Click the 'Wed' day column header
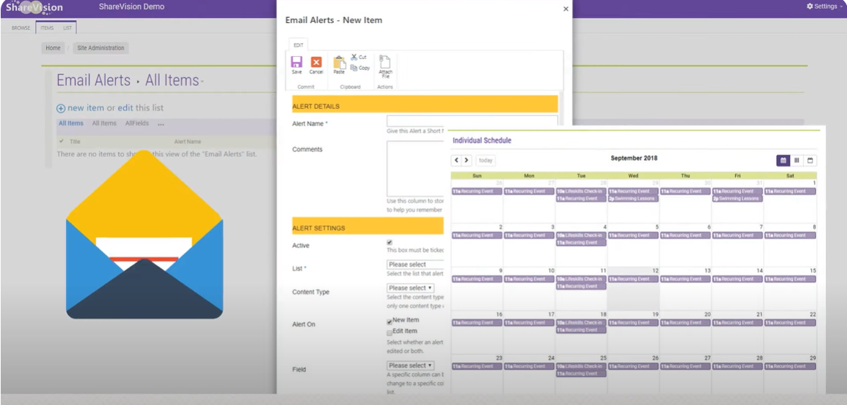The height and width of the screenshot is (405, 847). [633, 176]
